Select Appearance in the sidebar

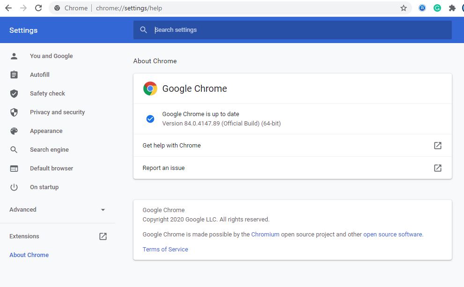click(46, 131)
